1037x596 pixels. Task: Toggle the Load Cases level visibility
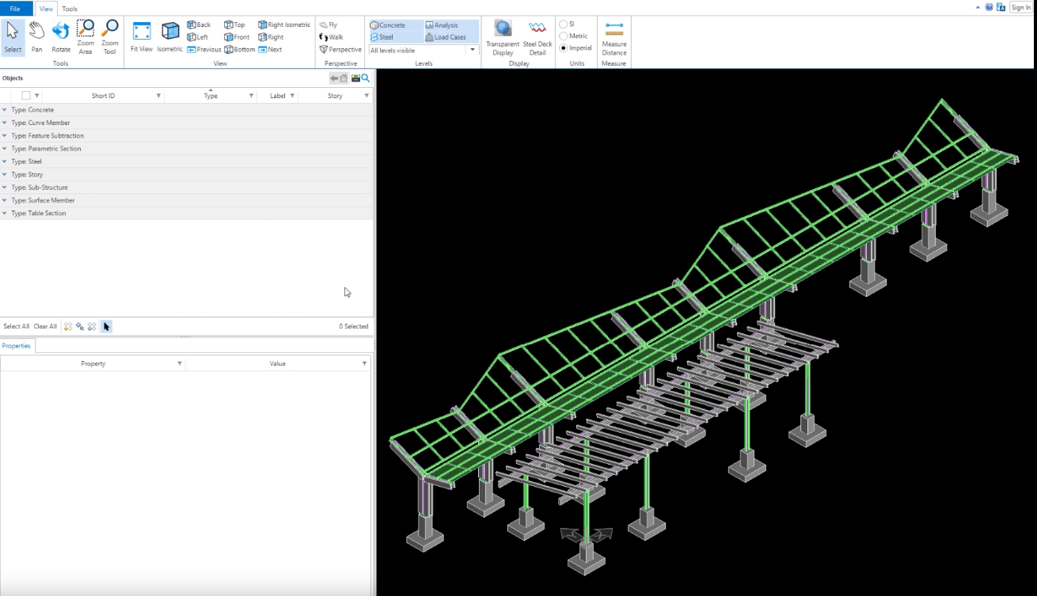pyautogui.click(x=450, y=37)
